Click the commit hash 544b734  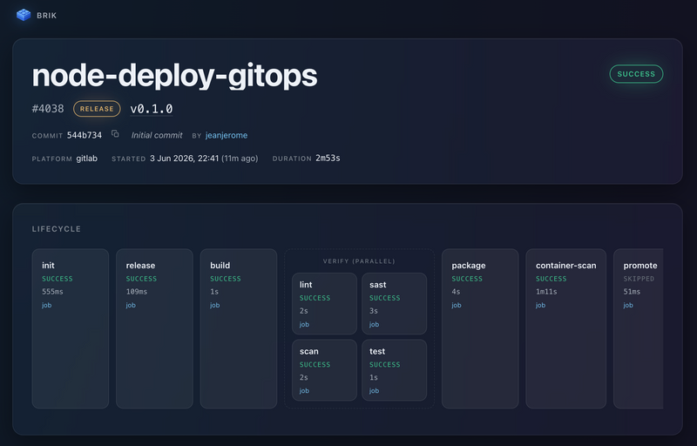click(x=85, y=135)
